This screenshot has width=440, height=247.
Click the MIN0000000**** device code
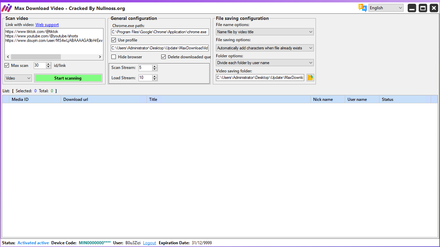[x=95, y=243]
